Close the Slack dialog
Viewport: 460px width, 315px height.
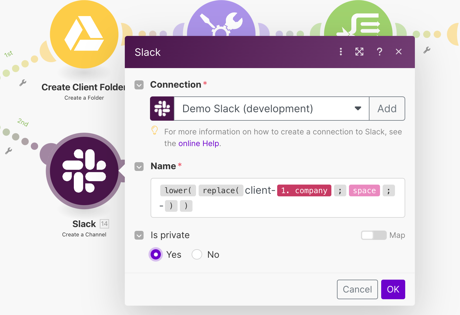(x=398, y=52)
